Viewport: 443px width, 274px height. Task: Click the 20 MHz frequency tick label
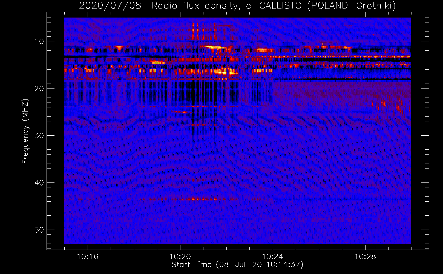39,89
